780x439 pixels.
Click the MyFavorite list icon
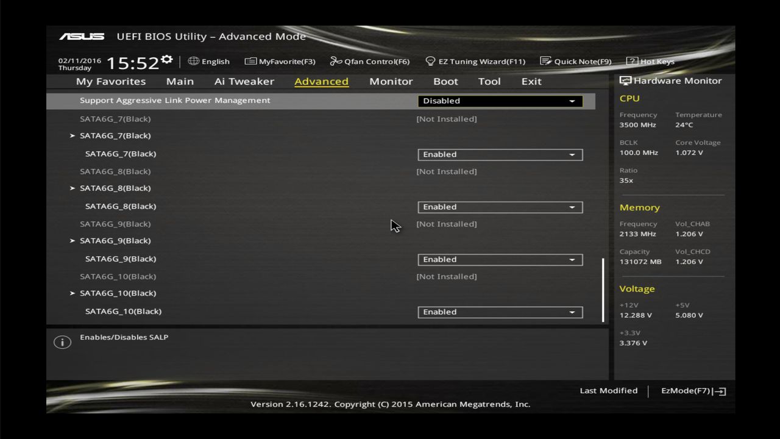250,61
